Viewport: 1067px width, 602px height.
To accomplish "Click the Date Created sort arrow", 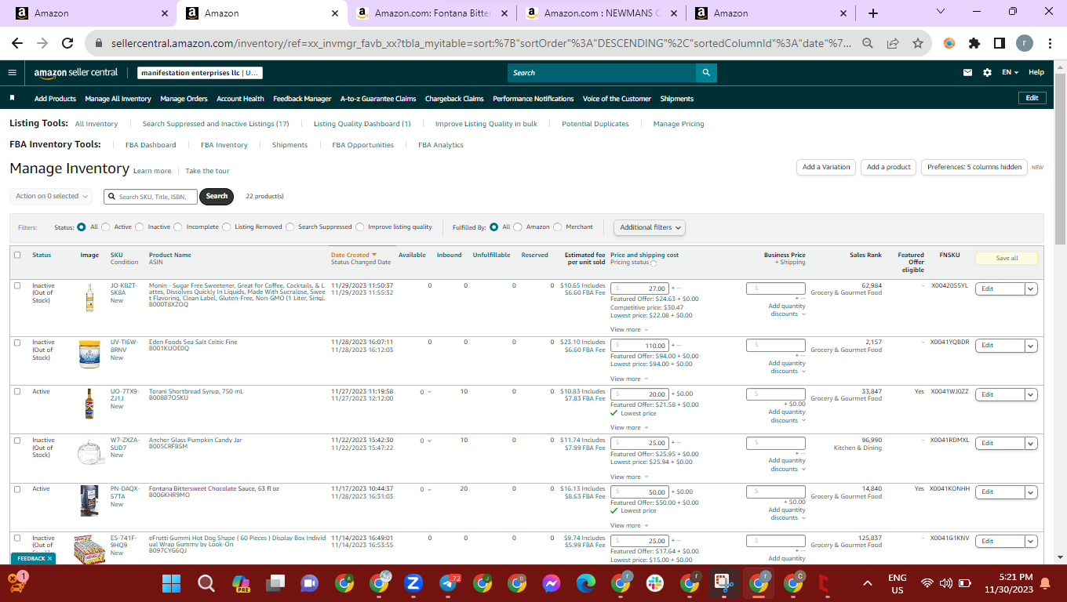I will [x=374, y=255].
